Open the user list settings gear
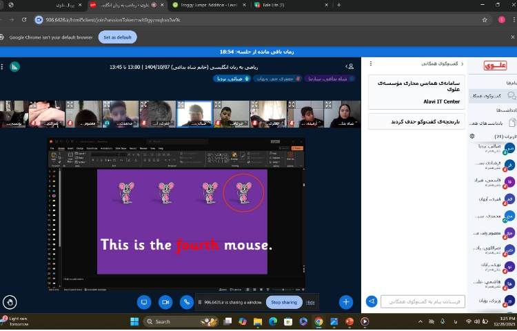This screenshot has height=331, width=517. point(472,137)
